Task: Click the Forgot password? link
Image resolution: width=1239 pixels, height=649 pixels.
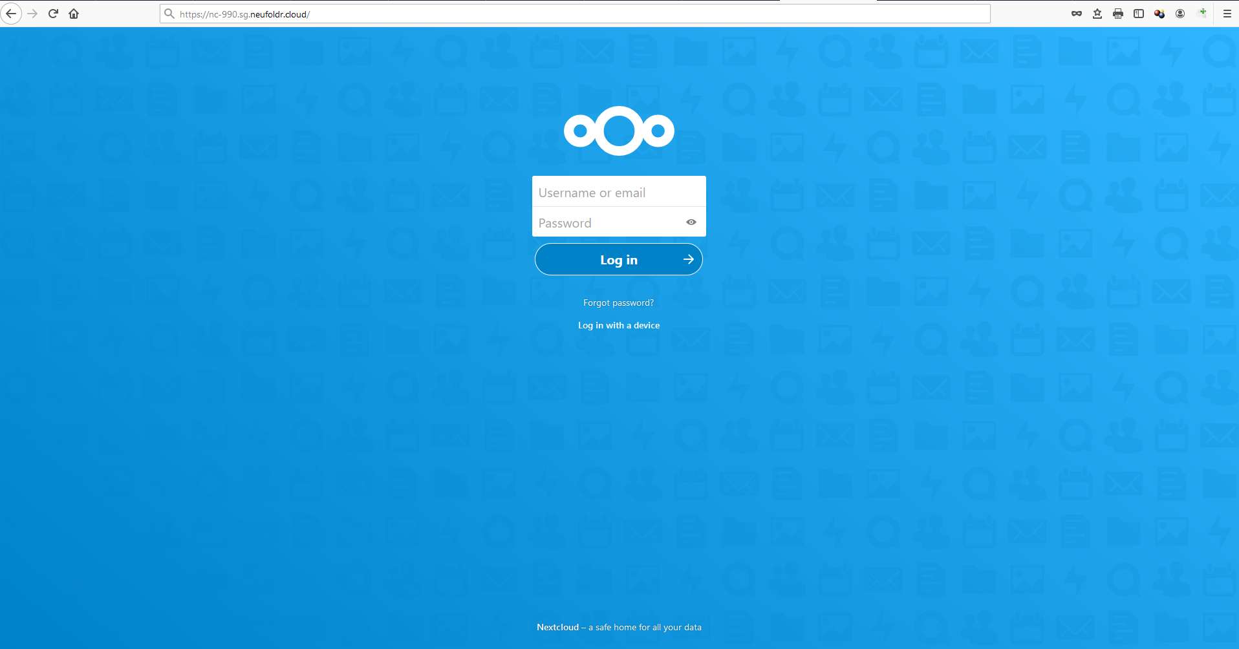Action: [618, 303]
